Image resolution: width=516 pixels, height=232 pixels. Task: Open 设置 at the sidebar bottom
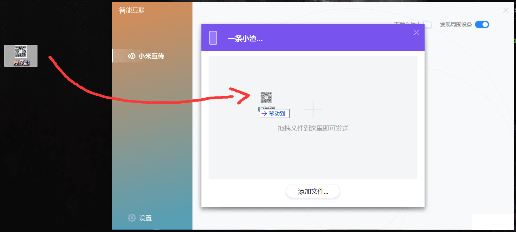click(x=140, y=218)
